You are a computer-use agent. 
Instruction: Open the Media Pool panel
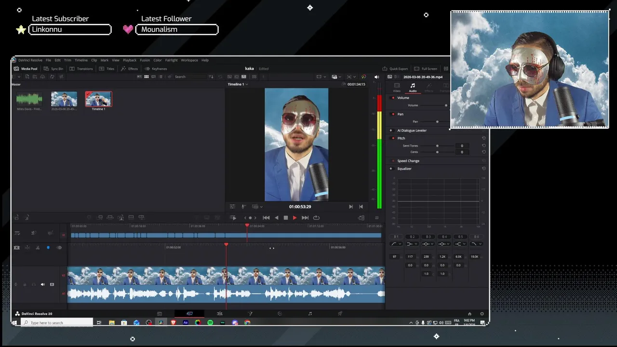point(26,68)
